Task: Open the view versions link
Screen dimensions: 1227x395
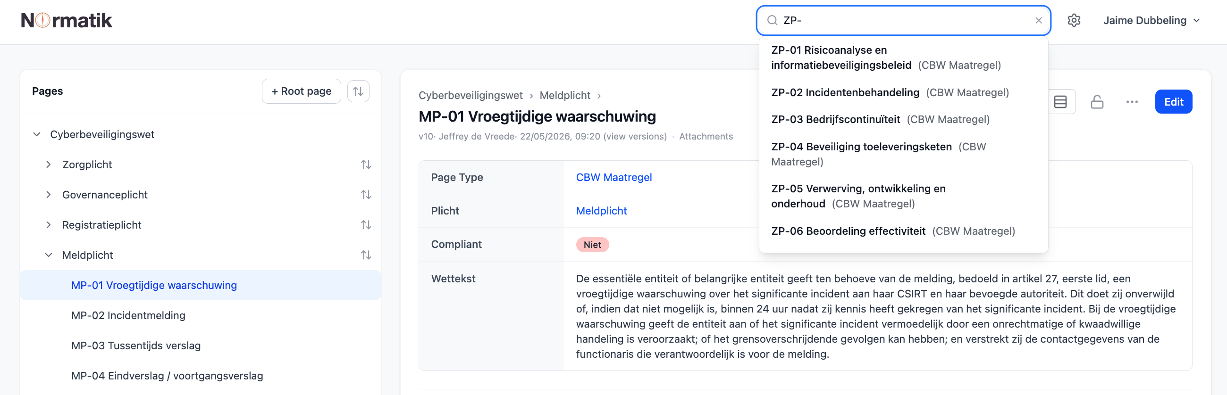Action: click(635, 137)
